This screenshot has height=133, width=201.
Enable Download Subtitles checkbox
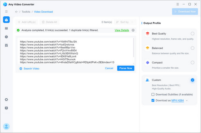tap(153, 94)
